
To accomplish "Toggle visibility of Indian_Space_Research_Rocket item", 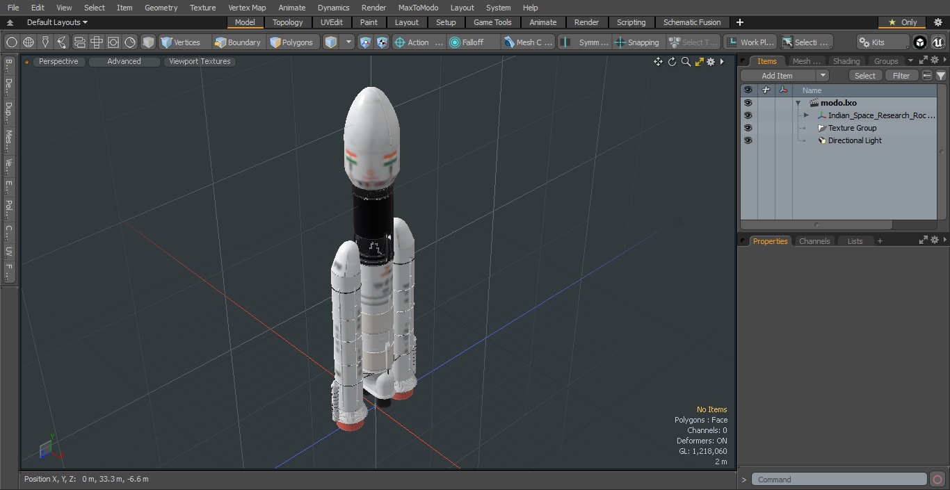I will click(x=748, y=115).
